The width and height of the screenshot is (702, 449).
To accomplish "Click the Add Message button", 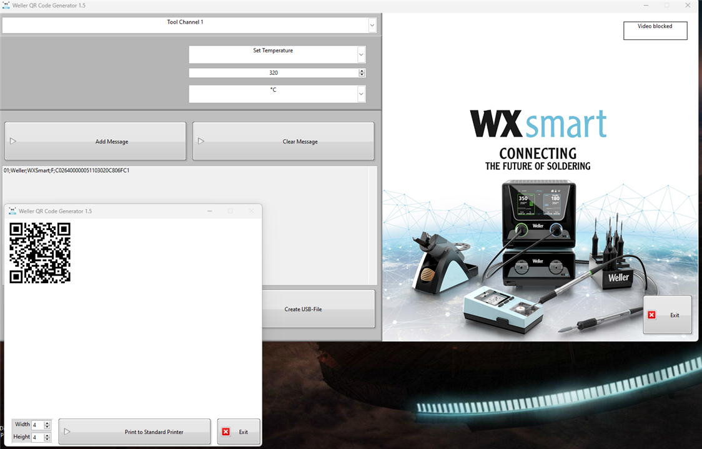I will 96,142.
